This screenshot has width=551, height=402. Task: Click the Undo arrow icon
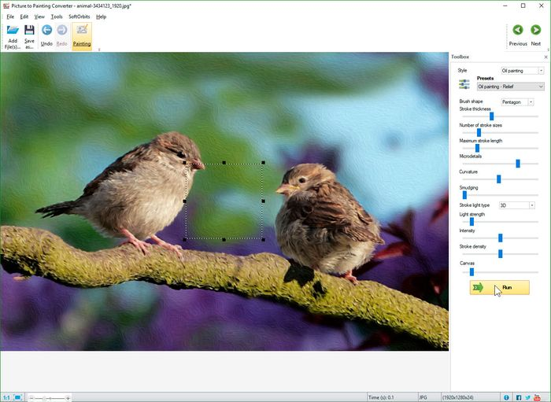(x=46, y=31)
